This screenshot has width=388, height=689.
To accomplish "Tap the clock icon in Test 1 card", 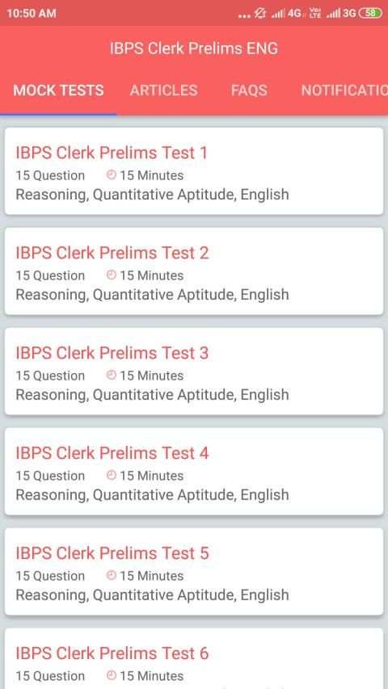I will [112, 175].
